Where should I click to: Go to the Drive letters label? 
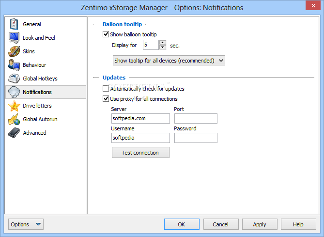pos(37,106)
